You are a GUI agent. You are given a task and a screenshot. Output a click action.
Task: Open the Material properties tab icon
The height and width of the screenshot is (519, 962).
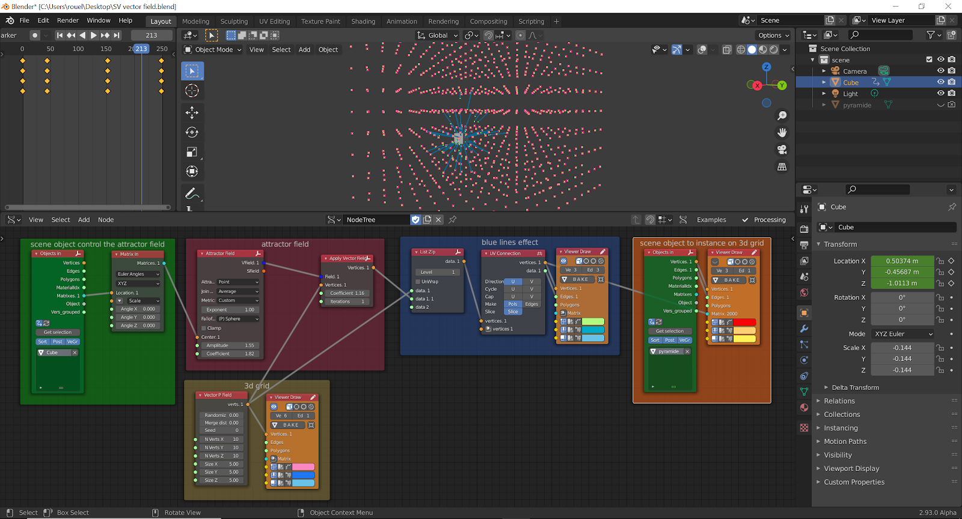[804, 407]
